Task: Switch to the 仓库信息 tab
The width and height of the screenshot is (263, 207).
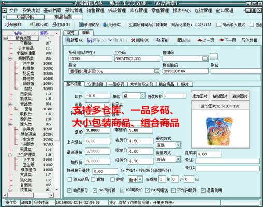Action: [95, 84]
